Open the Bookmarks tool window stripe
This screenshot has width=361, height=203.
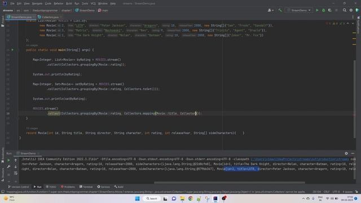coord(2,156)
